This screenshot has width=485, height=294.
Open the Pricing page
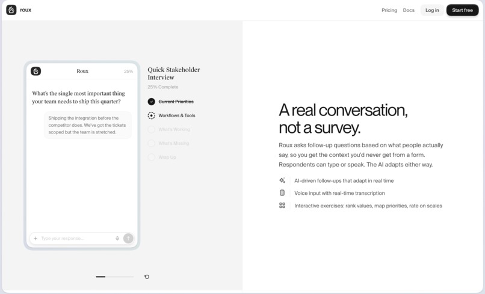(389, 10)
